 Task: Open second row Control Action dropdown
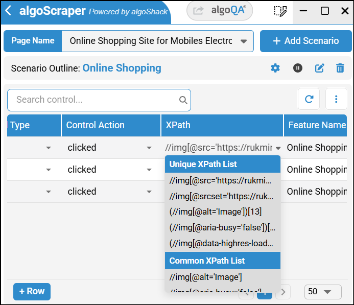(149, 170)
